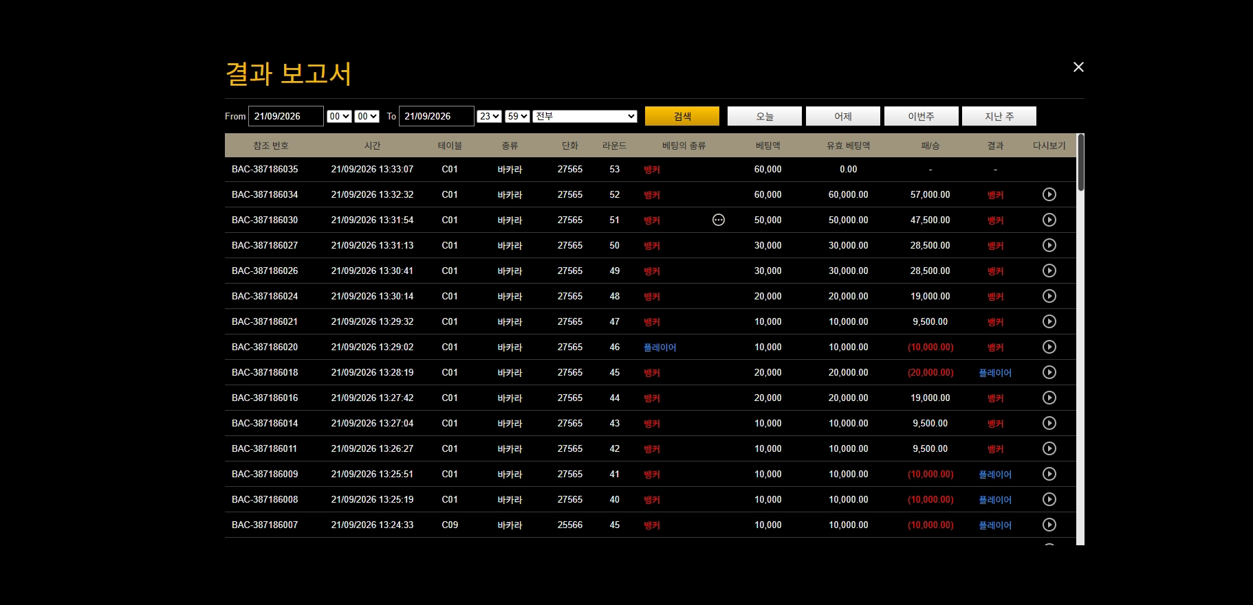The height and width of the screenshot is (605, 1253).
Task: Click the 플레이어 result for BAC-387186009
Action: click(995, 475)
